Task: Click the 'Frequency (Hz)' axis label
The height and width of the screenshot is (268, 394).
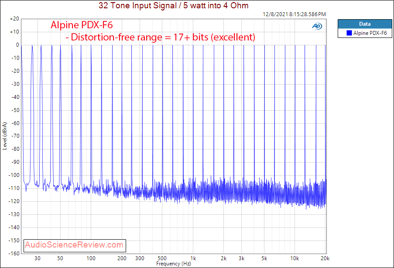Action: pyautogui.click(x=173, y=264)
